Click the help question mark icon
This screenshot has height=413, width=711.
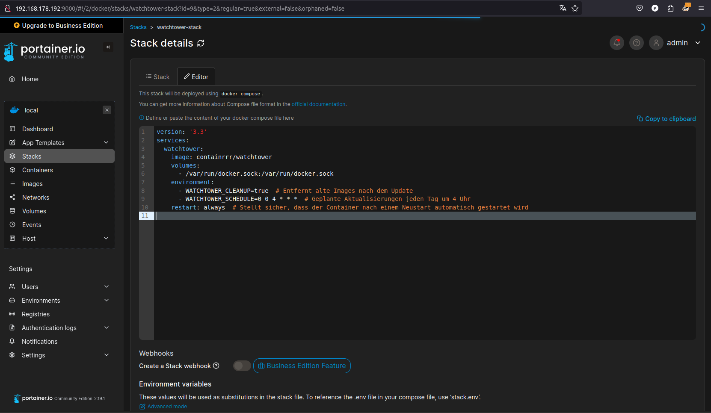point(636,43)
